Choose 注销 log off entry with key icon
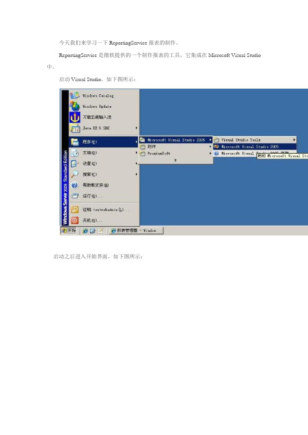The height and width of the screenshot is (435, 308). (x=104, y=209)
